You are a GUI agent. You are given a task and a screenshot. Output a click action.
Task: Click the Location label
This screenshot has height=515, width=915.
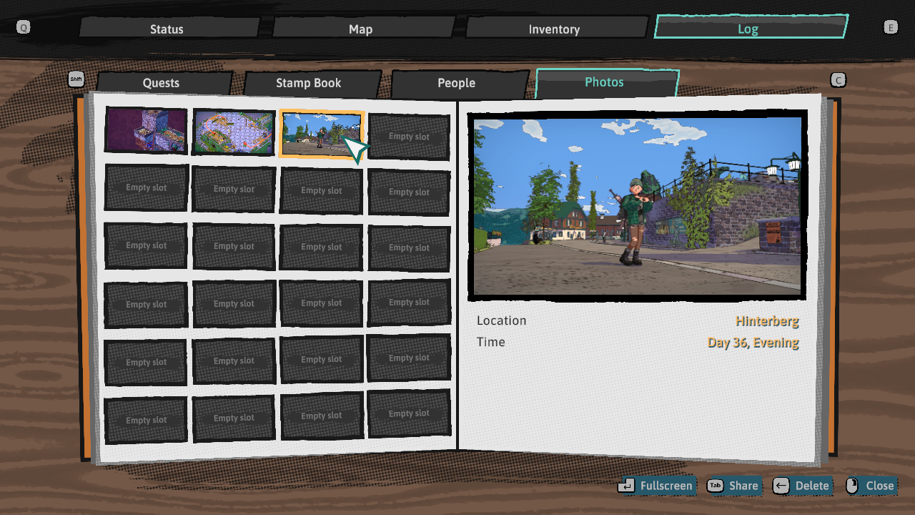502,320
